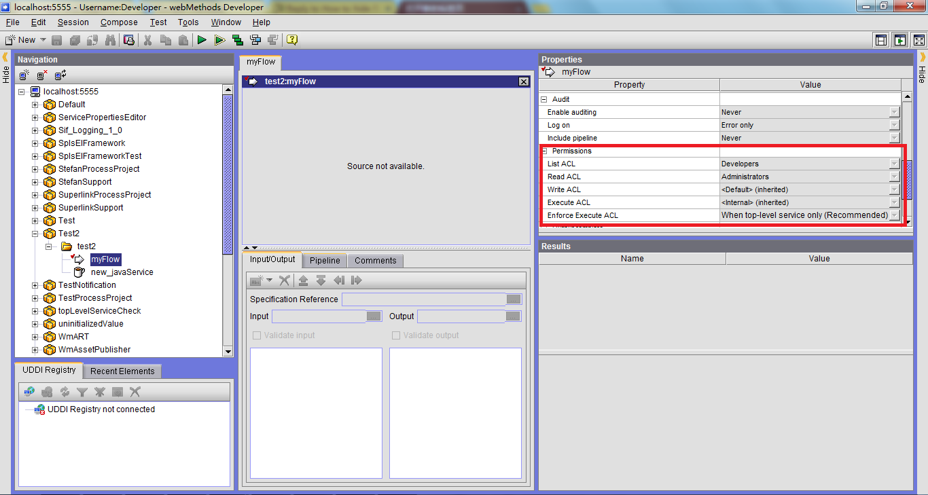Image resolution: width=928 pixels, height=495 pixels.
Task: Click the shift right arrow icon in Input/Output toolbar
Action: [357, 280]
